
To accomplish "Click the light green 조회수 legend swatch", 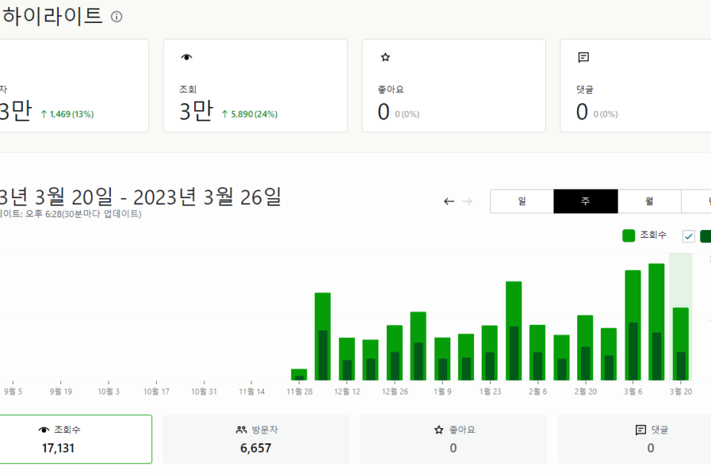I will (628, 236).
